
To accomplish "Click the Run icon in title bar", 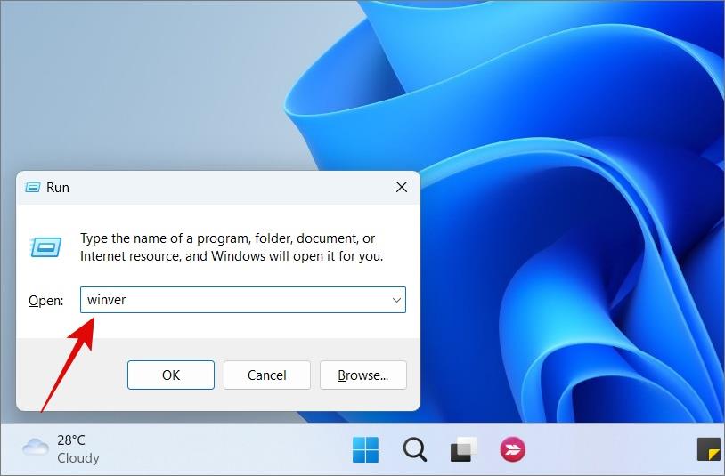I will tap(33, 187).
